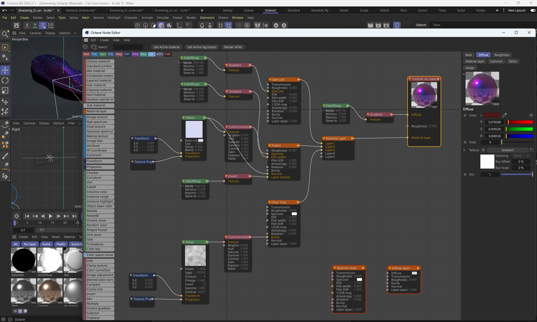Image resolution: width=537 pixels, height=322 pixels.
Task: Click the Undo arrow in title toolbar
Action: click(4, 10)
